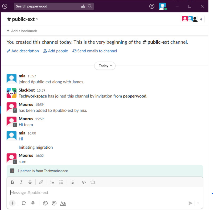Image resolution: width=213 pixels, height=210 pixels.
Task: Open Help from the top bar
Action: point(152,6)
